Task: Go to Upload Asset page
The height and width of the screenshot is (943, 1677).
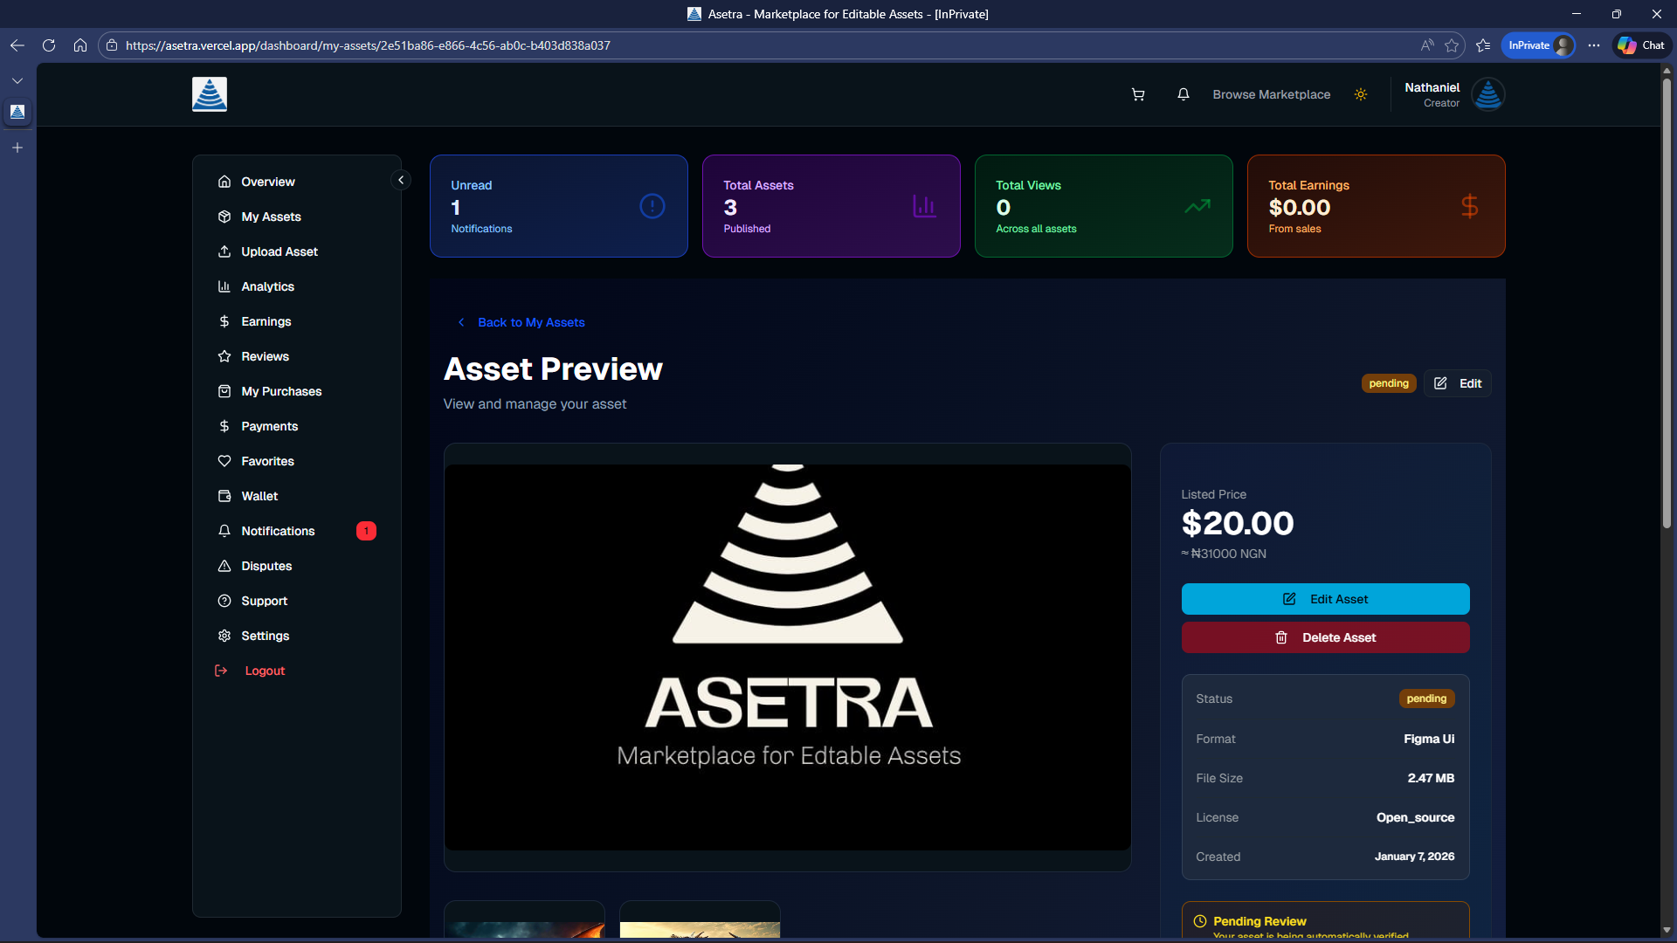Action: tap(279, 251)
